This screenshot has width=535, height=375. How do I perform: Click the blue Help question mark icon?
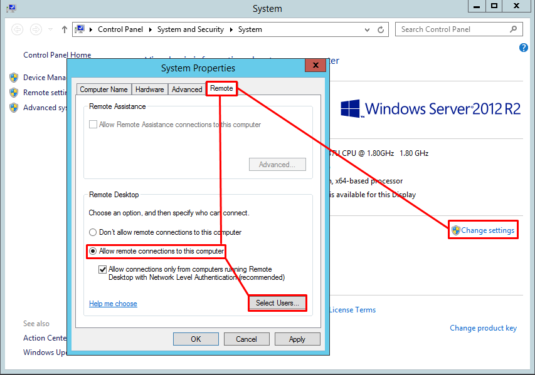(523, 48)
